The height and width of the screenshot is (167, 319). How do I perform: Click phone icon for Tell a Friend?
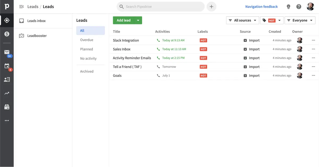(158, 67)
